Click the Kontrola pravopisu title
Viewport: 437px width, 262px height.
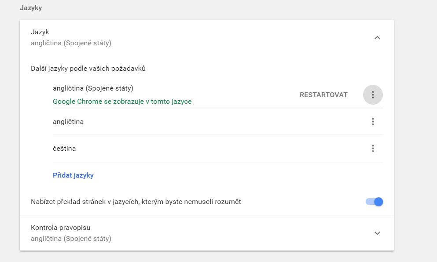[x=60, y=228]
